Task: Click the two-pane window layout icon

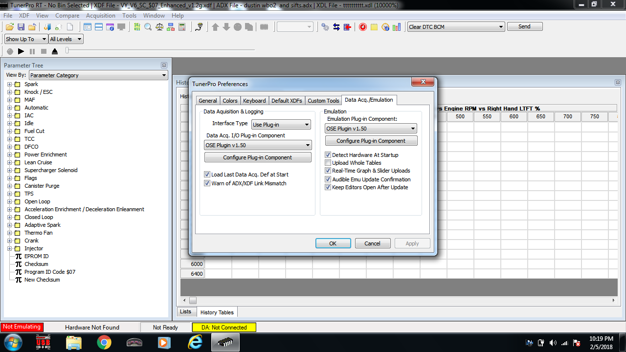Action: [99, 27]
